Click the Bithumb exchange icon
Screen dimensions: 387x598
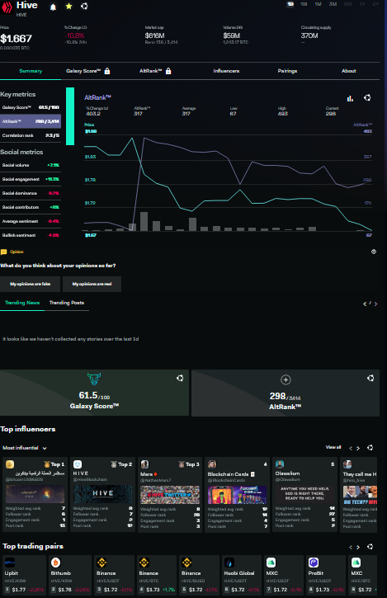[56, 563]
